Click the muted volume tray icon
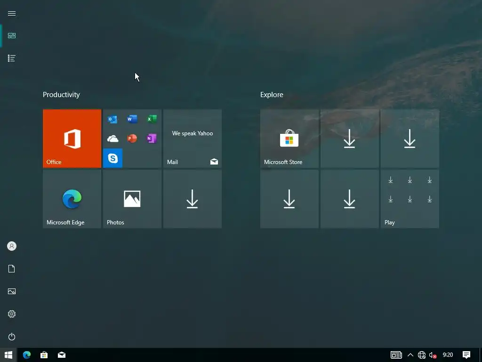482x362 pixels. 433,355
